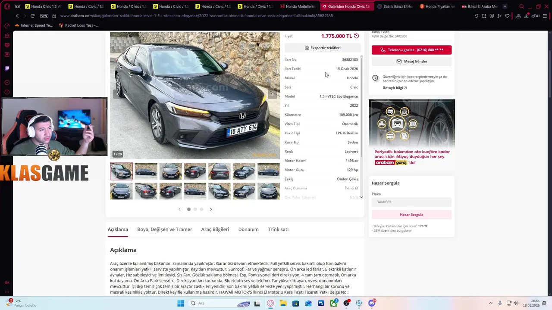The image size is (552, 310).
Task: Open the arabam garaj advertisement banner
Action: [x=412, y=133]
